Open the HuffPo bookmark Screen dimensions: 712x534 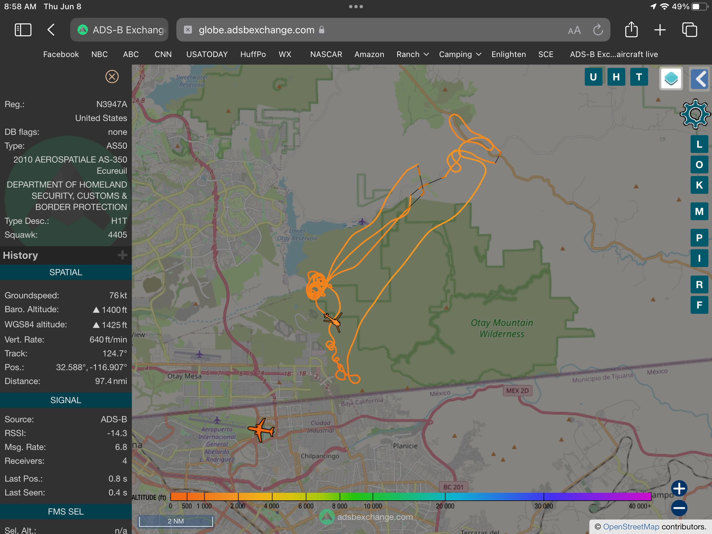click(253, 54)
